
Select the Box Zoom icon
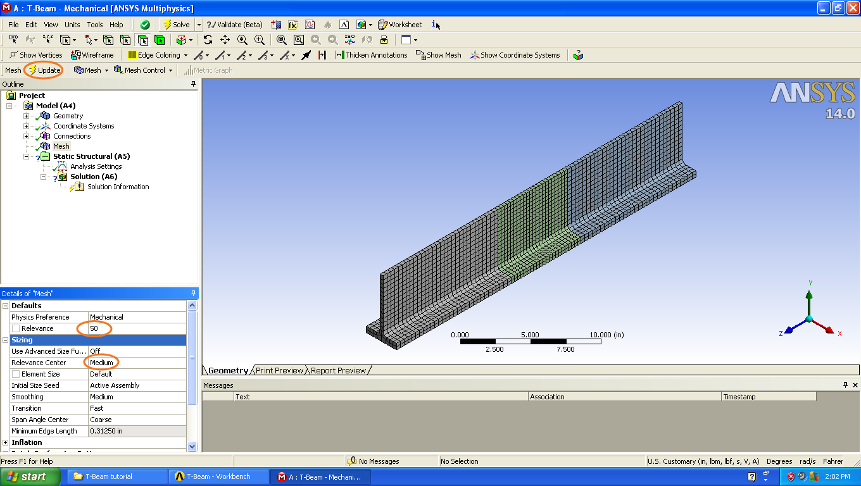(260, 39)
